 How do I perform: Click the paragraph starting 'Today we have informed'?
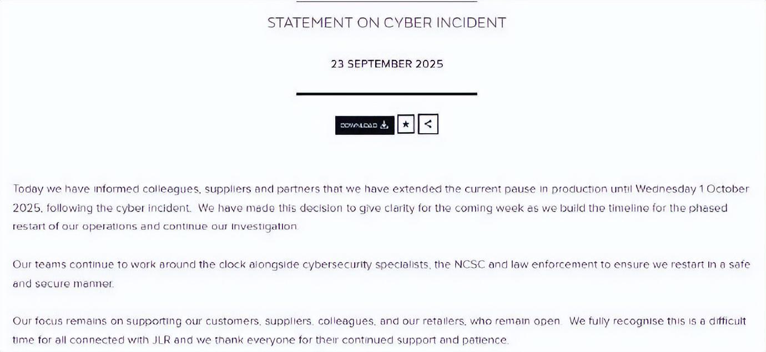[x=381, y=208]
